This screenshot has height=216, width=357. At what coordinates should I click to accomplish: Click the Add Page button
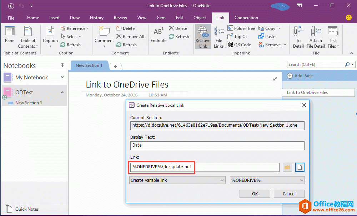click(x=302, y=75)
